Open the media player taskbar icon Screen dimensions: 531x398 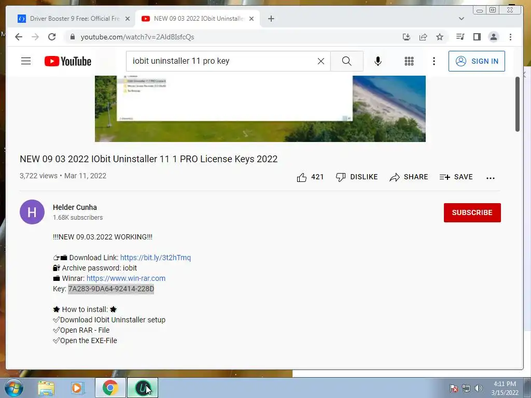click(x=77, y=388)
